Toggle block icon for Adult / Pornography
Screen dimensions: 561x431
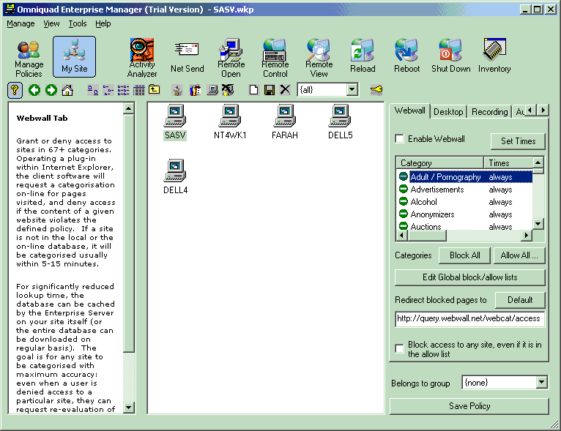[404, 176]
